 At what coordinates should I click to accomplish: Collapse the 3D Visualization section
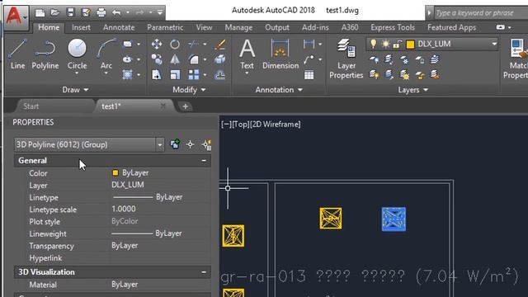204,272
